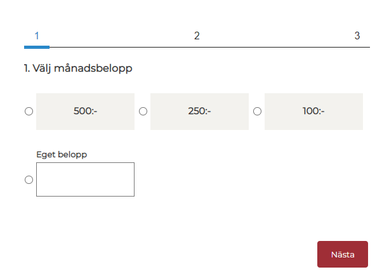Select the radio button beside 100:-
389x279 pixels.
click(257, 112)
